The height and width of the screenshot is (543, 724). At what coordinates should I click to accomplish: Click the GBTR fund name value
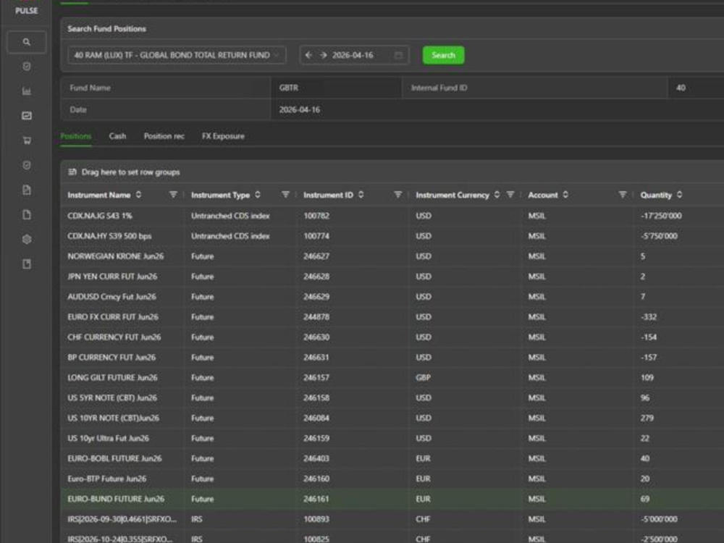[x=289, y=88]
